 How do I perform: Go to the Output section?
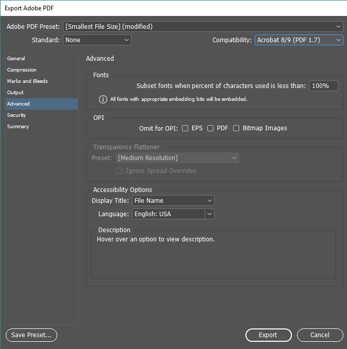click(42, 93)
